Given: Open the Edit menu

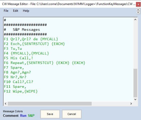Looking at the screenshot, I should tap(16, 11).
